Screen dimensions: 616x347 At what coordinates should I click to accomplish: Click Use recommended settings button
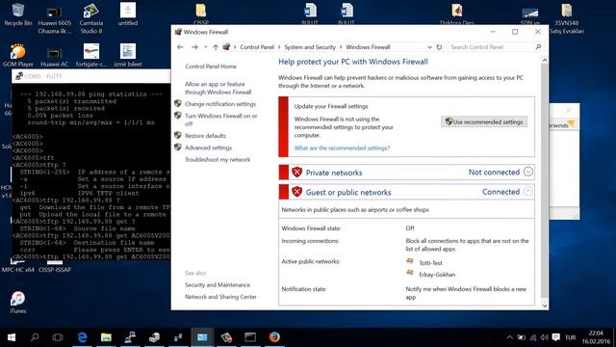tap(484, 122)
